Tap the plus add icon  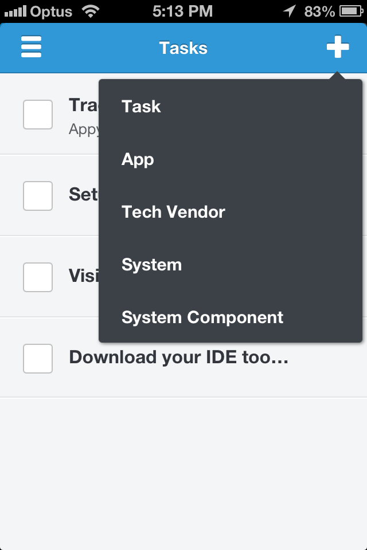pos(338,47)
